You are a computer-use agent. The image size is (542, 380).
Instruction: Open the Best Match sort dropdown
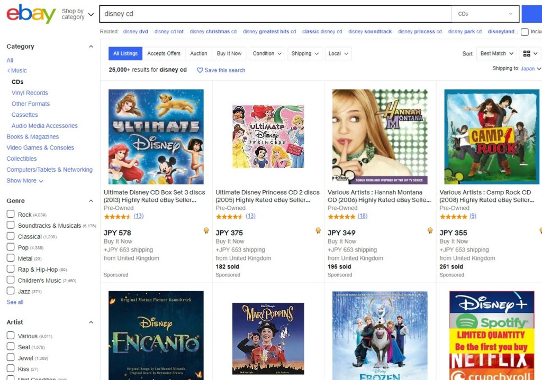(x=496, y=53)
